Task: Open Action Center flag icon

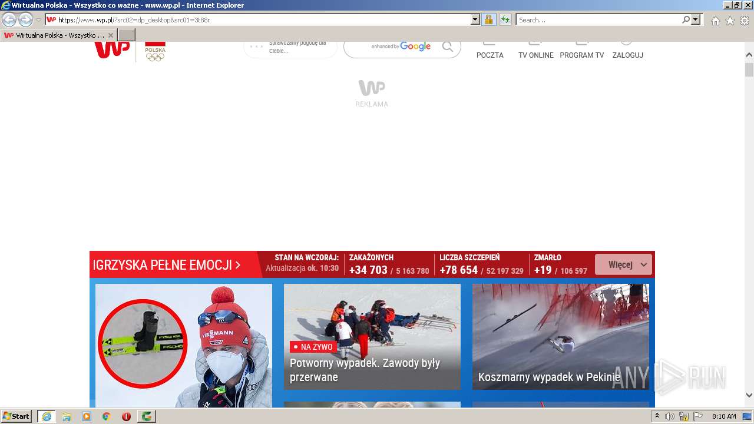Action: pos(697,416)
